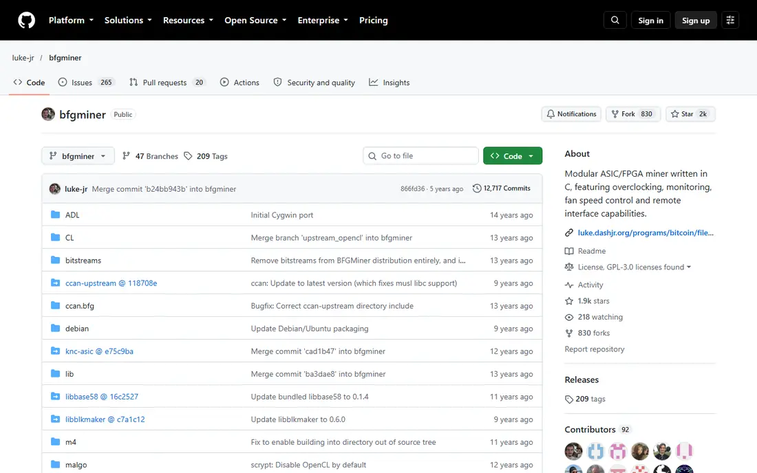Click the tag icon next to 209 Tags

(189, 156)
